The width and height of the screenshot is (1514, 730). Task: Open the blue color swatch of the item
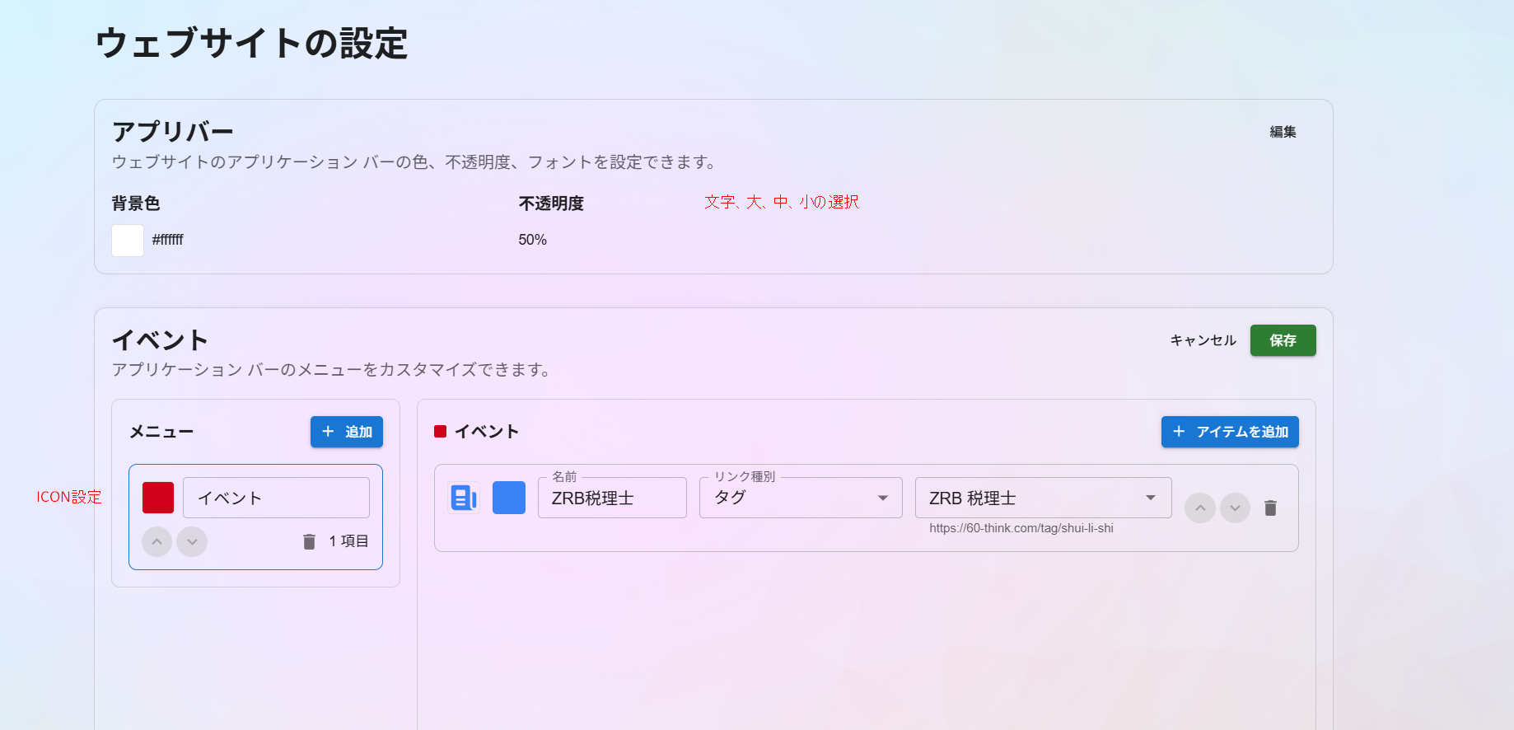pos(509,498)
